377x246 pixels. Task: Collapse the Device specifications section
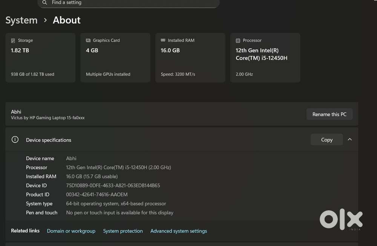click(349, 139)
